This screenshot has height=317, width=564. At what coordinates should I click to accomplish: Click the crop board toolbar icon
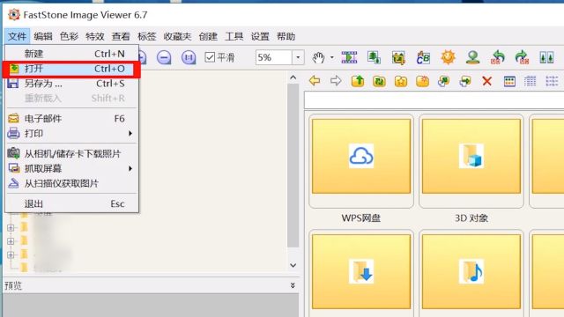[398, 57]
